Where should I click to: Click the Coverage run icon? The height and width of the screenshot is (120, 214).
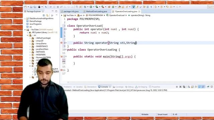tap(97, 7)
